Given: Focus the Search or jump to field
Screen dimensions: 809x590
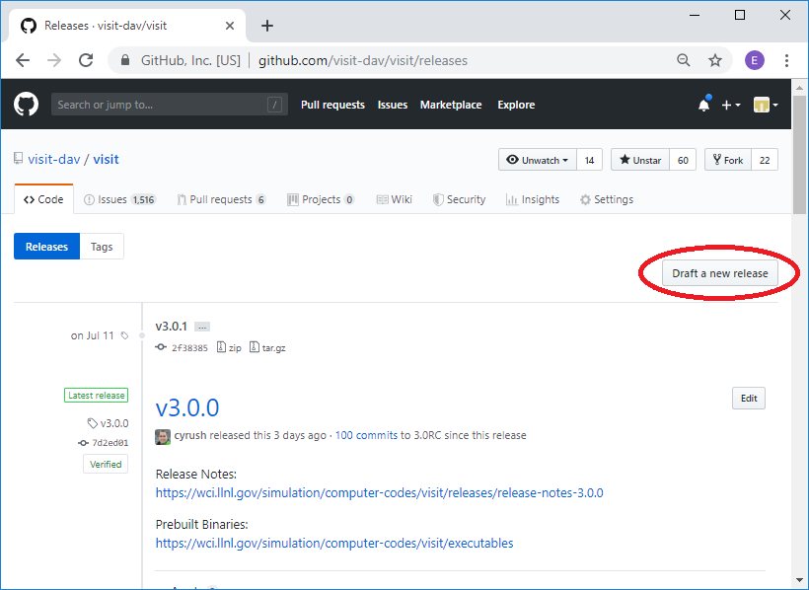Looking at the screenshot, I should coord(170,105).
